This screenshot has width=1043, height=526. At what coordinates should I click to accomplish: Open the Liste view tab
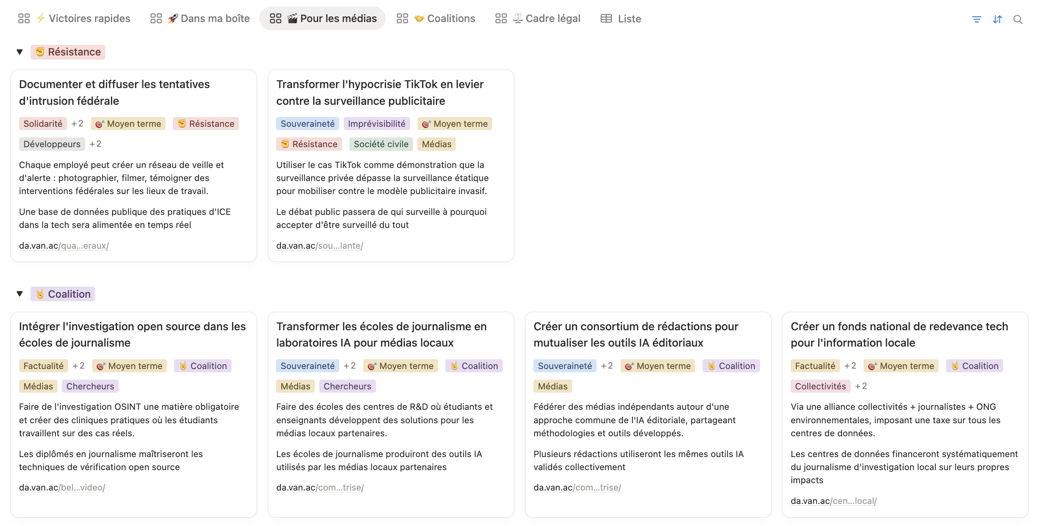(x=629, y=19)
